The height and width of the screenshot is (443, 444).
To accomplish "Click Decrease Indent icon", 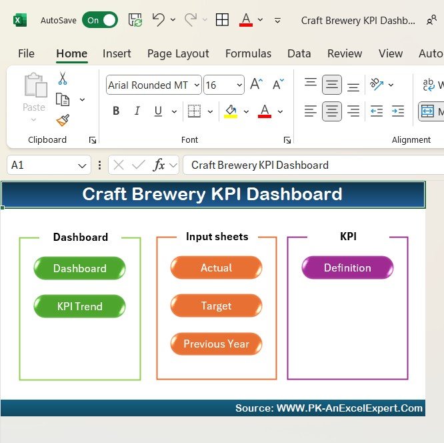I will coord(376,111).
